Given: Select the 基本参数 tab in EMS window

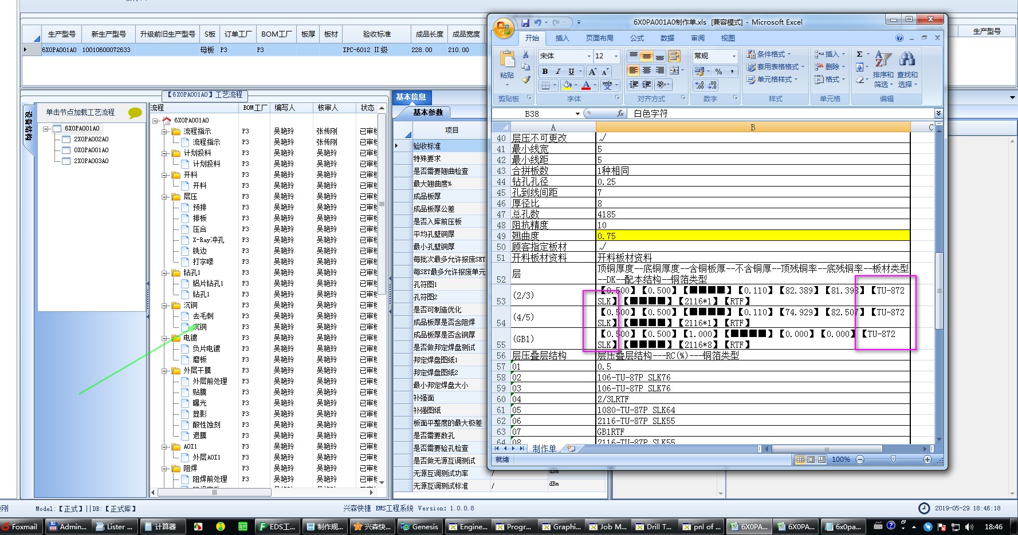Looking at the screenshot, I should click(428, 113).
